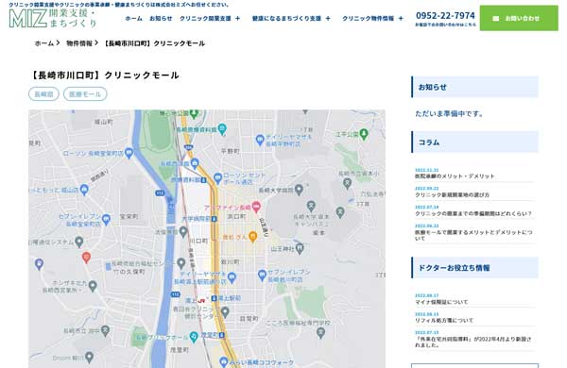Click the 長崎県総合福祉センター map pin
The height and width of the screenshot is (368, 567).
coord(181,264)
